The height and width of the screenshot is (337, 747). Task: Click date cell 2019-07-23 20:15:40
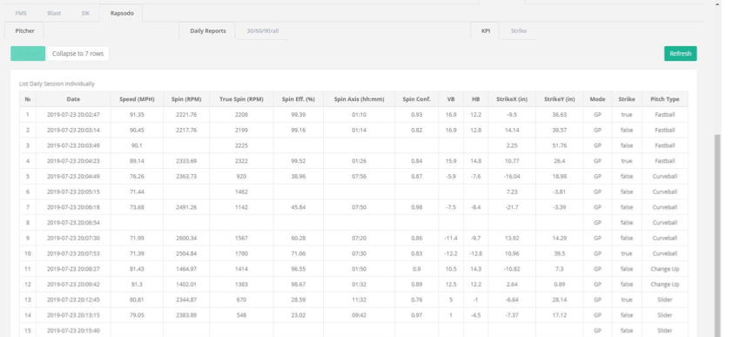tap(73, 330)
